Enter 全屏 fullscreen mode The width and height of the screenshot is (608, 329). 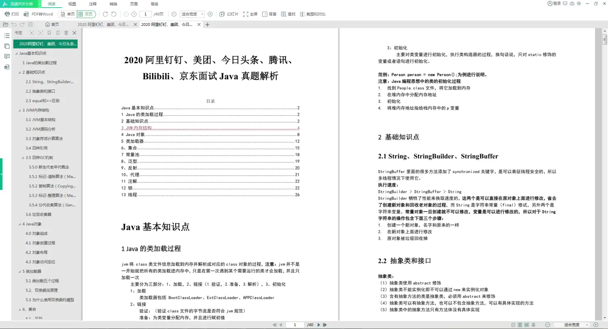click(x=250, y=14)
